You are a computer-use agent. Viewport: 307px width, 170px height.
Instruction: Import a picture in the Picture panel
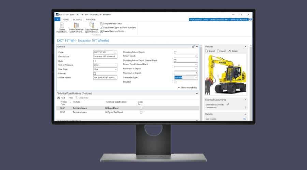pos(210,51)
